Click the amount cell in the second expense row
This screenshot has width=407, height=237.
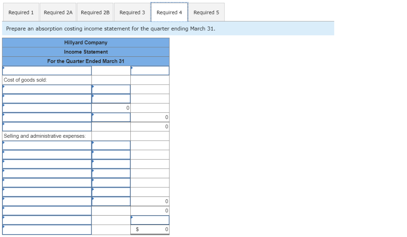tap(110, 154)
